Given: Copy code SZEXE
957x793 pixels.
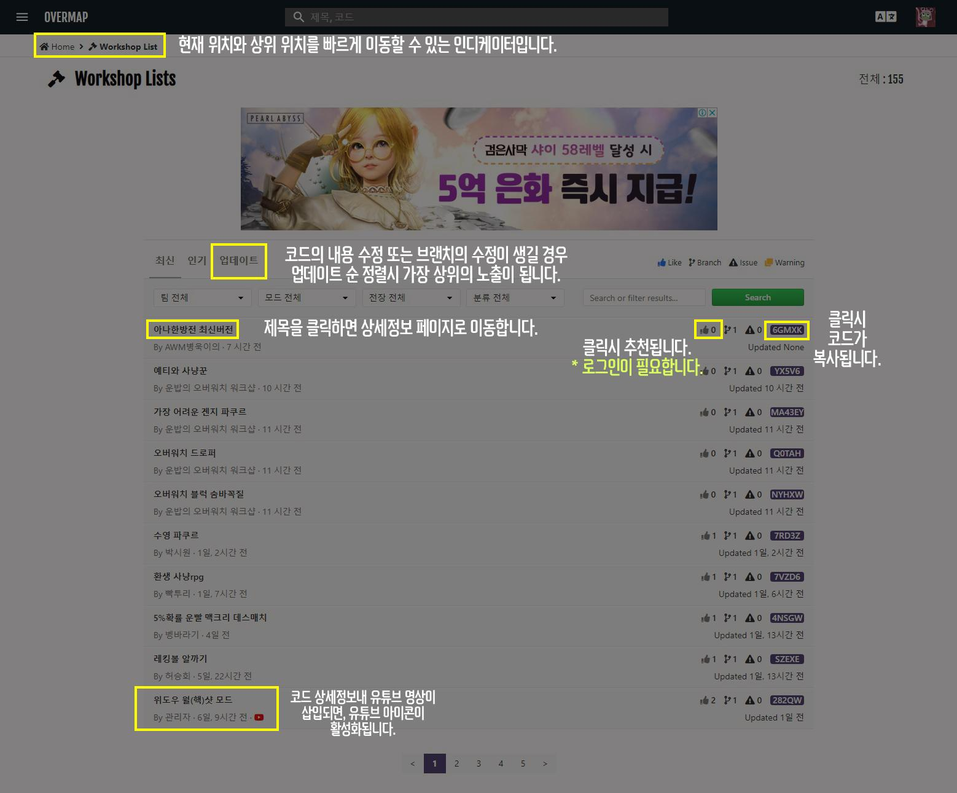Looking at the screenshot, I should 787,659.
